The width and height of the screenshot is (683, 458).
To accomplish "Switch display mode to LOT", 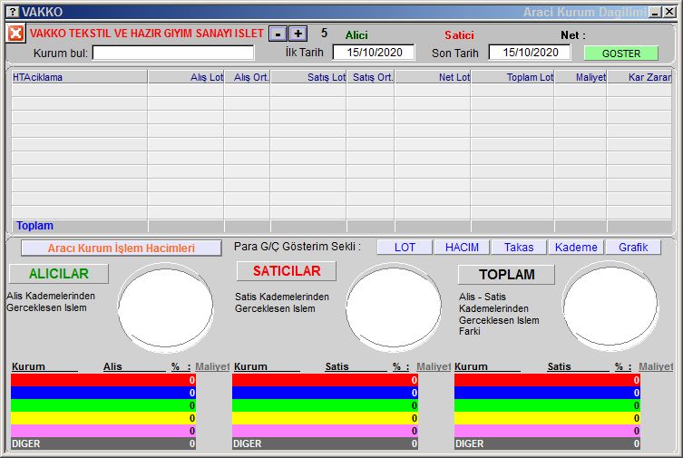I will click(405, 248).
